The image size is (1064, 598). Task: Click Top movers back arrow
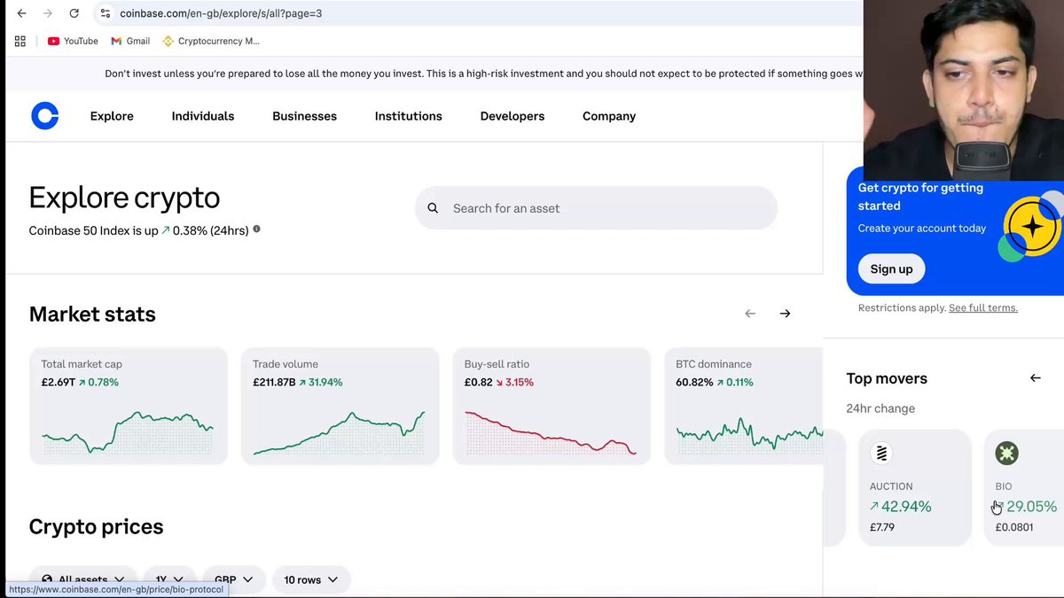1035,378
